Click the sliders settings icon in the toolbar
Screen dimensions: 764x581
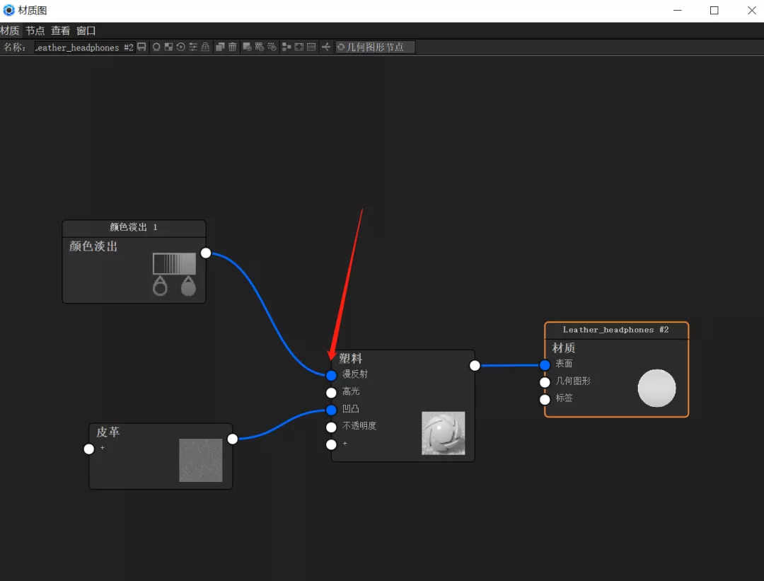193,47
